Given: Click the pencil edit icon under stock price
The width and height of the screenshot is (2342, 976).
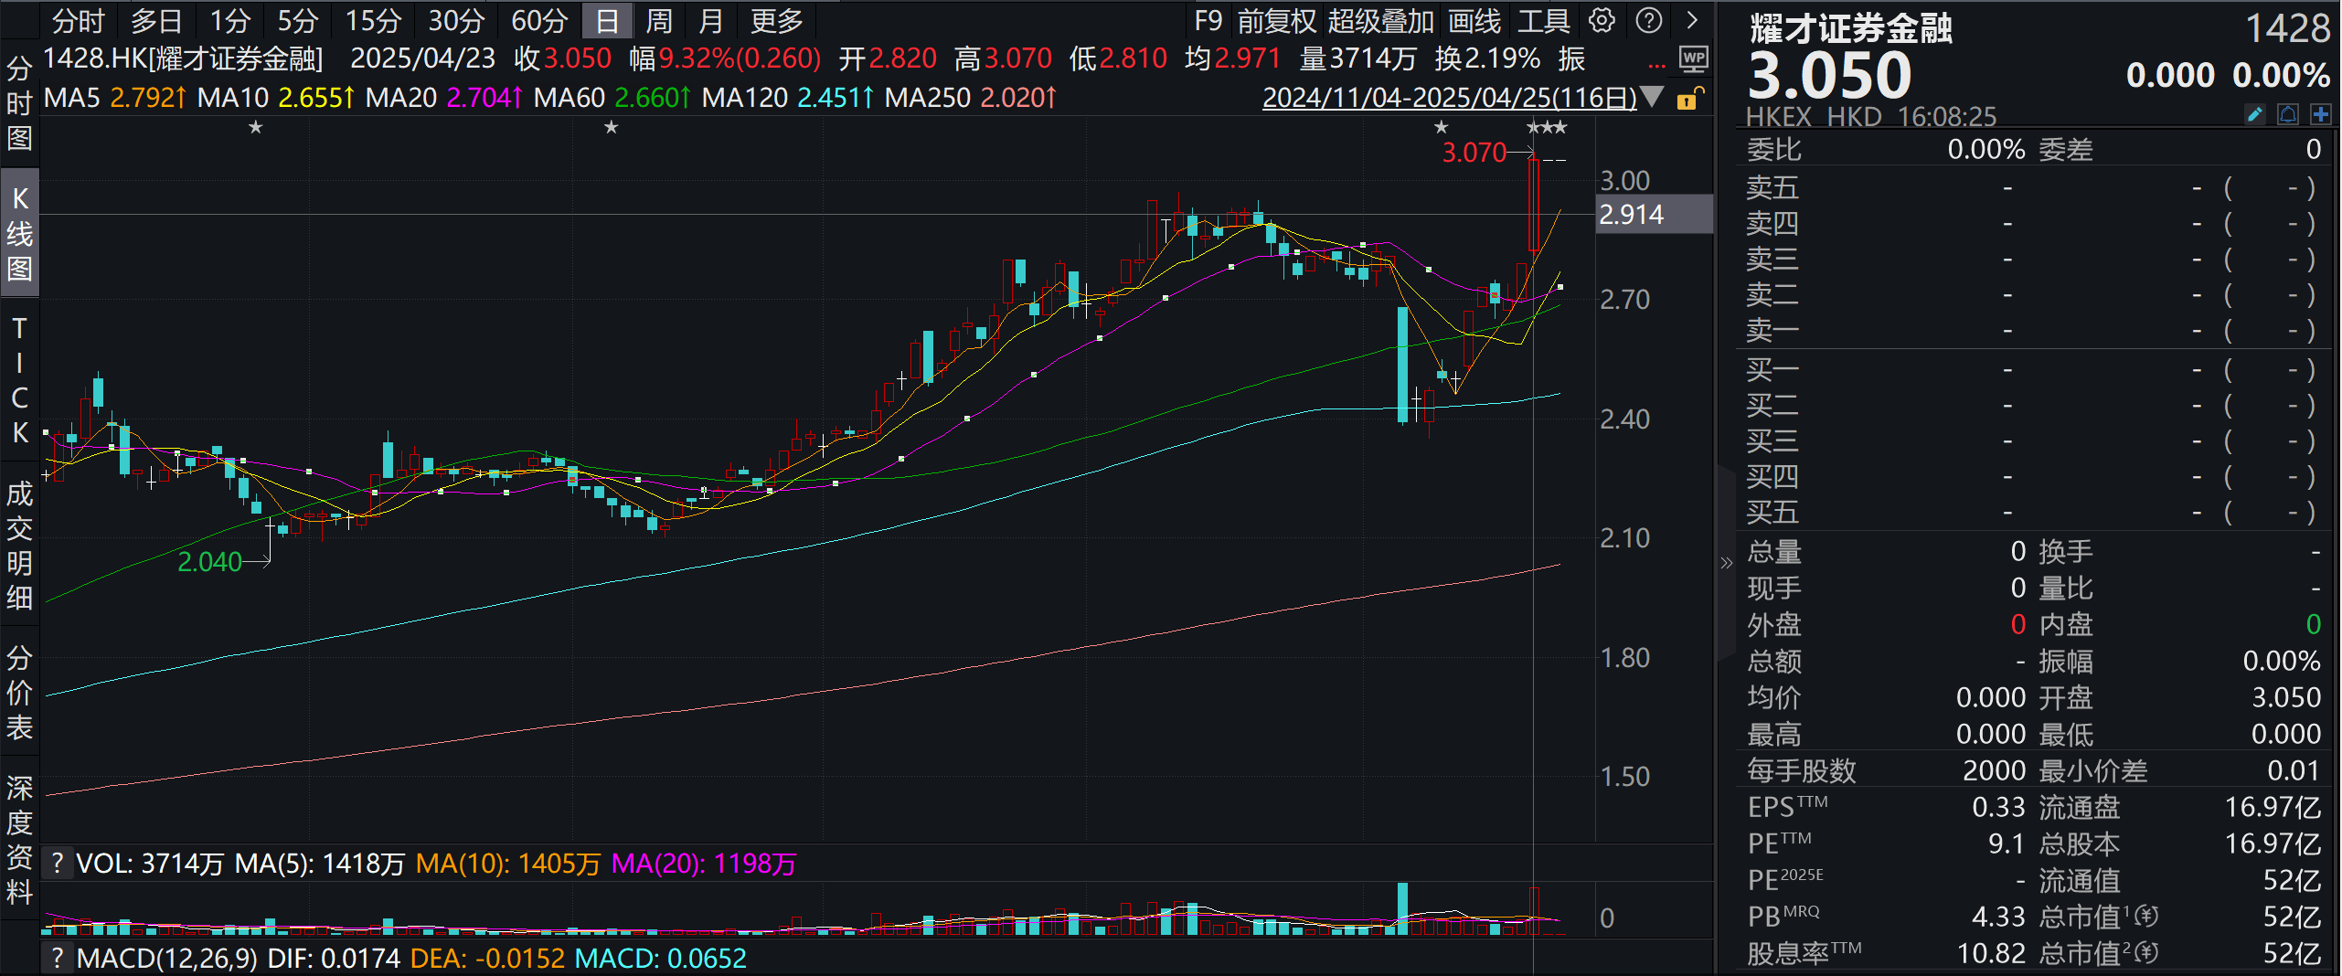Looking at the screenshot, I should 2254,114.
